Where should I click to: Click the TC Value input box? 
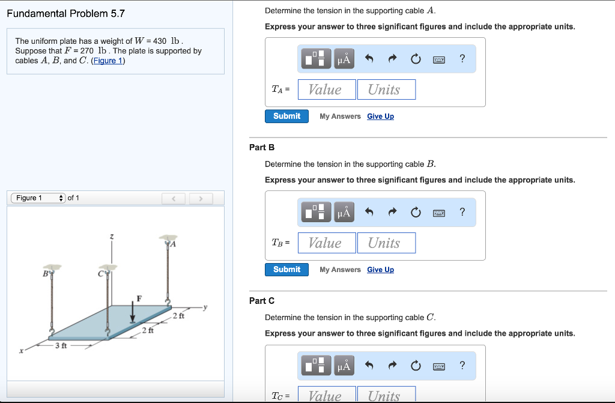click(327, 395)
